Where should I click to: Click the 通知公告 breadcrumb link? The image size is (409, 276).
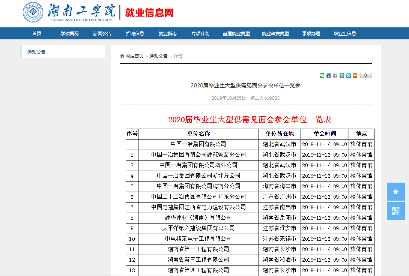click(x=158, y=56)
